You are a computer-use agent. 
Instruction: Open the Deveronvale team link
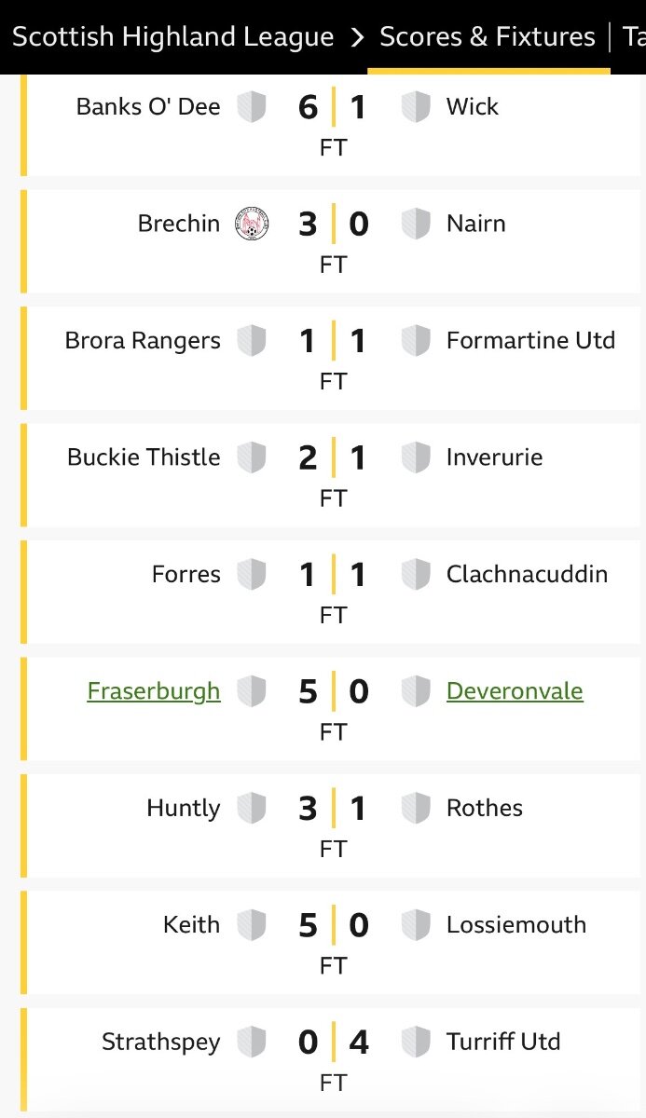pos(515,691)
